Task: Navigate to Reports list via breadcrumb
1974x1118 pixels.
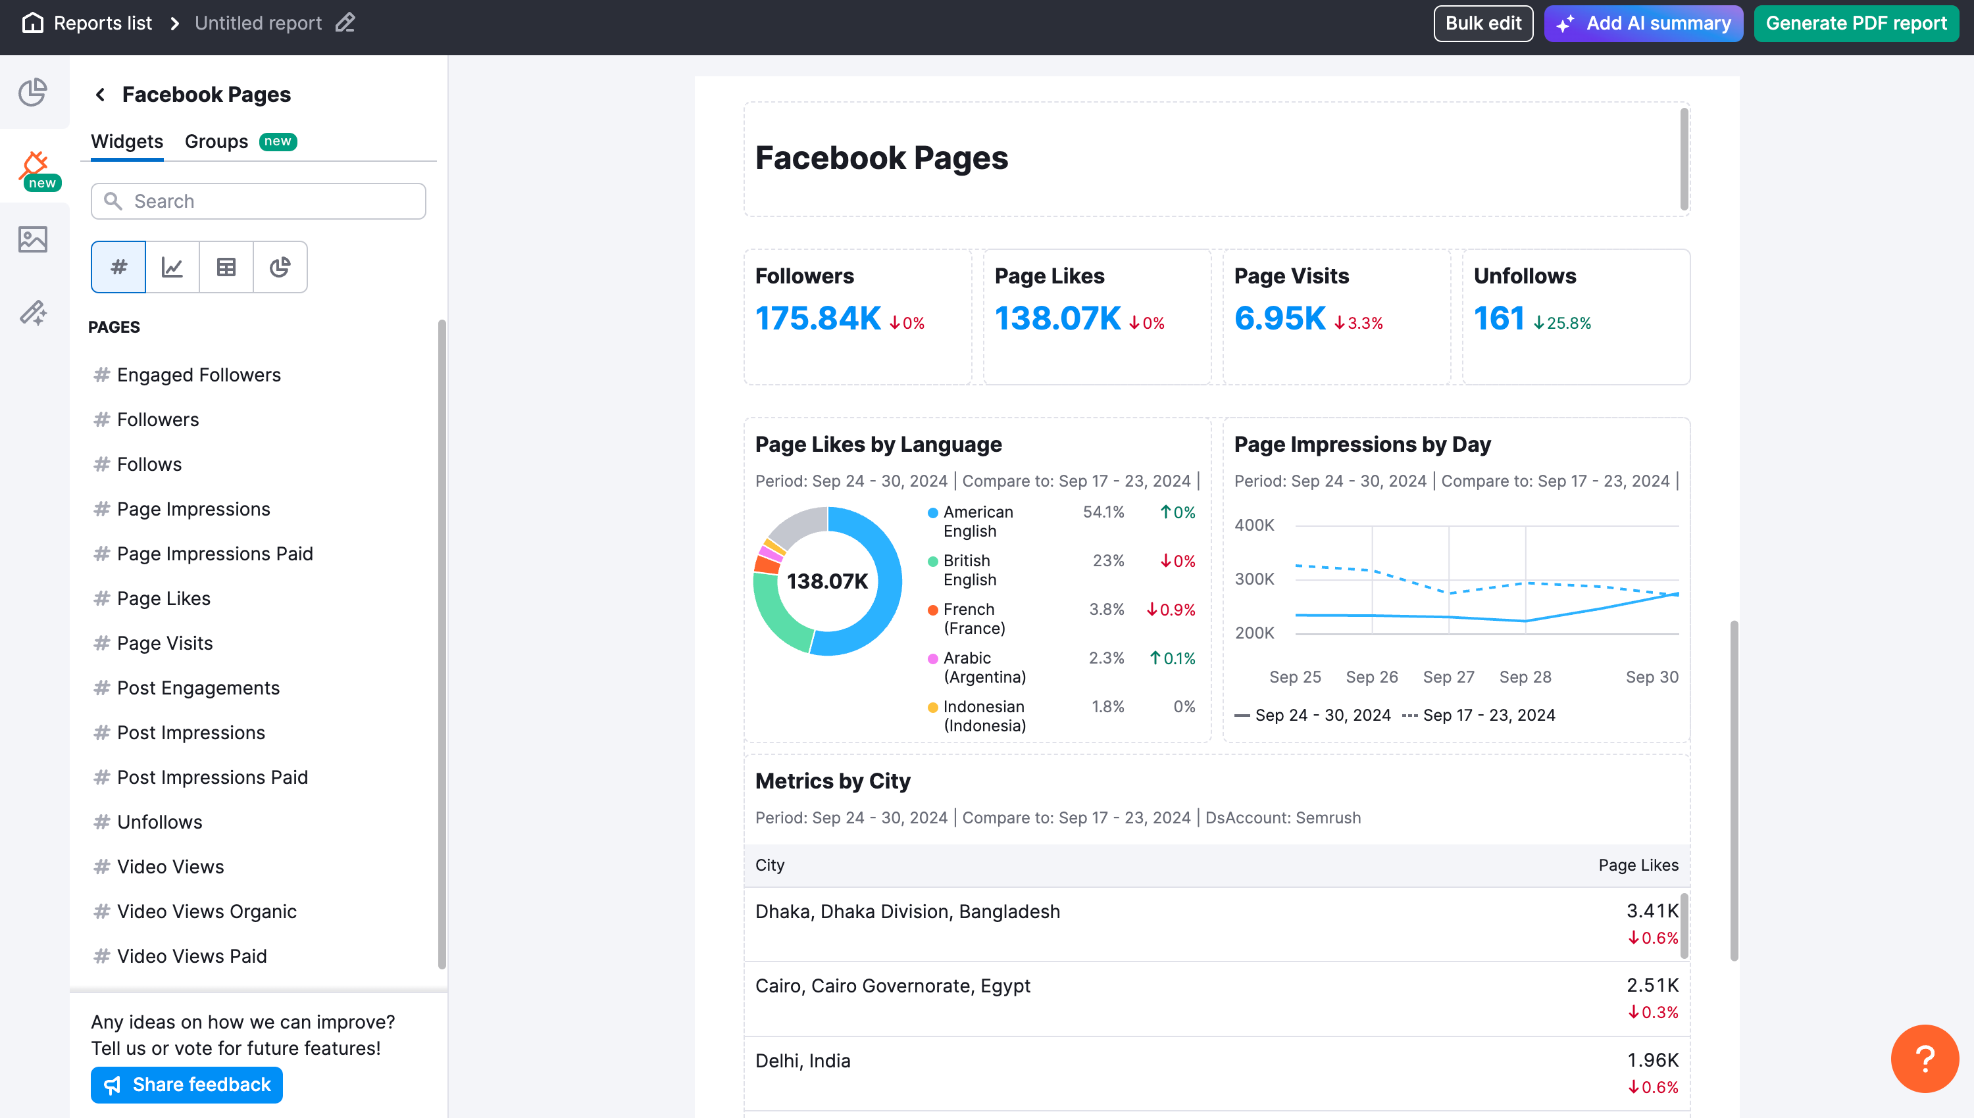Action: coord(103,22)
